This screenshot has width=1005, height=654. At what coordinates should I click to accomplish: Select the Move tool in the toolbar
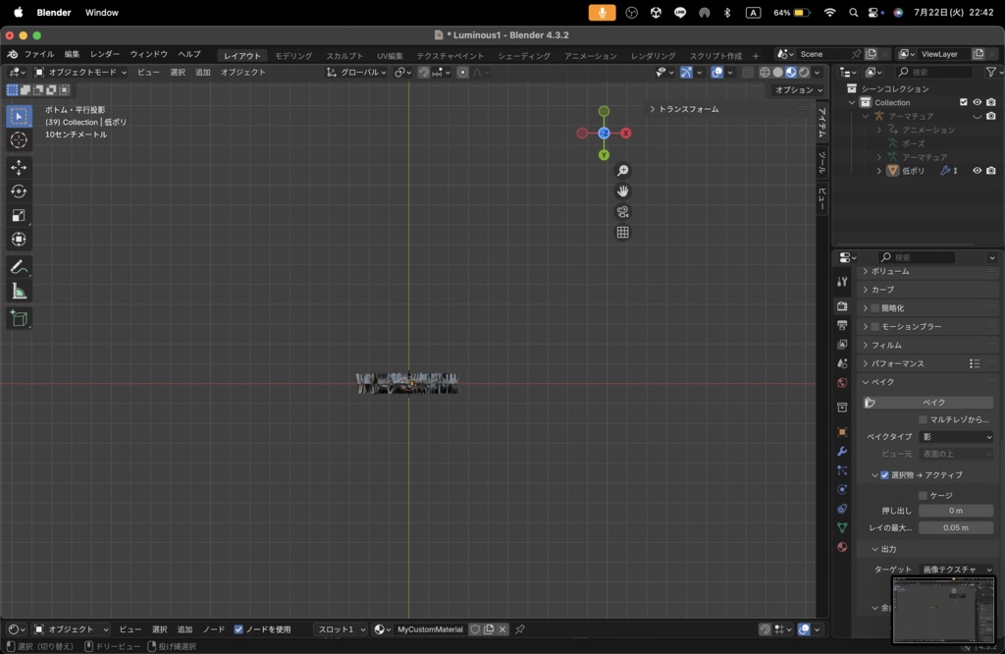19,168
